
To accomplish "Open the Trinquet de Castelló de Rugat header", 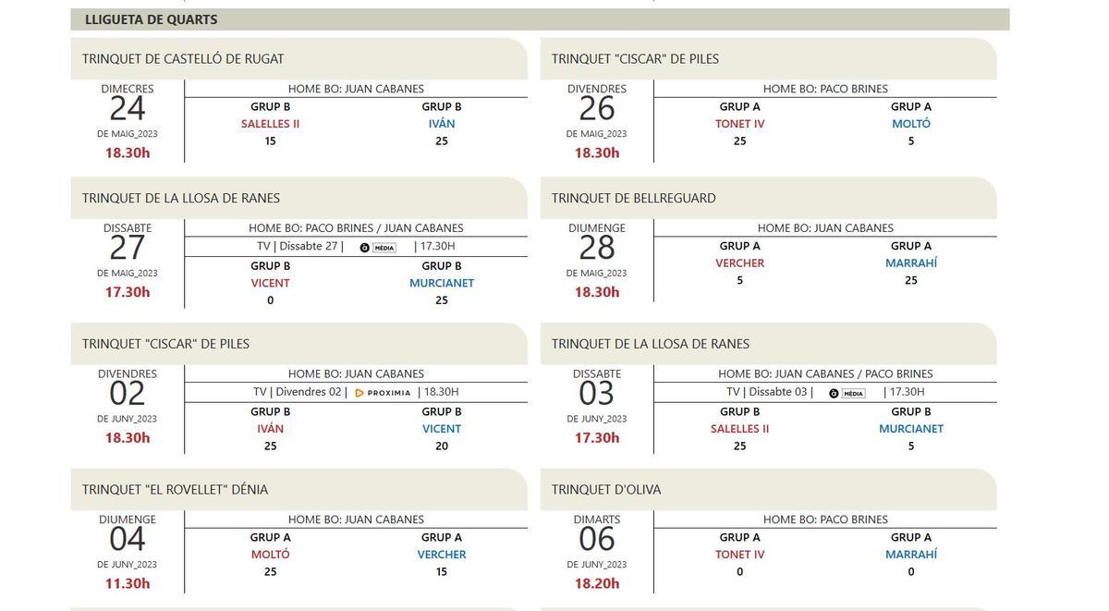I will (x=183, y=59).
